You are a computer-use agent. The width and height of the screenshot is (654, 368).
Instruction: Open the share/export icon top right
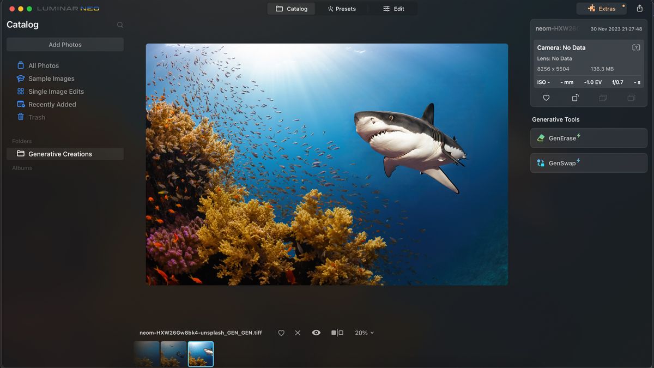[640, 8]
